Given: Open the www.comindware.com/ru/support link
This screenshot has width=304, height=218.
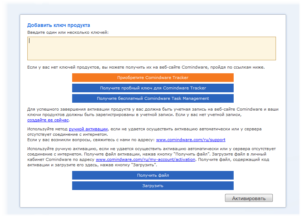Looking at the screenshot, I should click(x=191, y=140).
